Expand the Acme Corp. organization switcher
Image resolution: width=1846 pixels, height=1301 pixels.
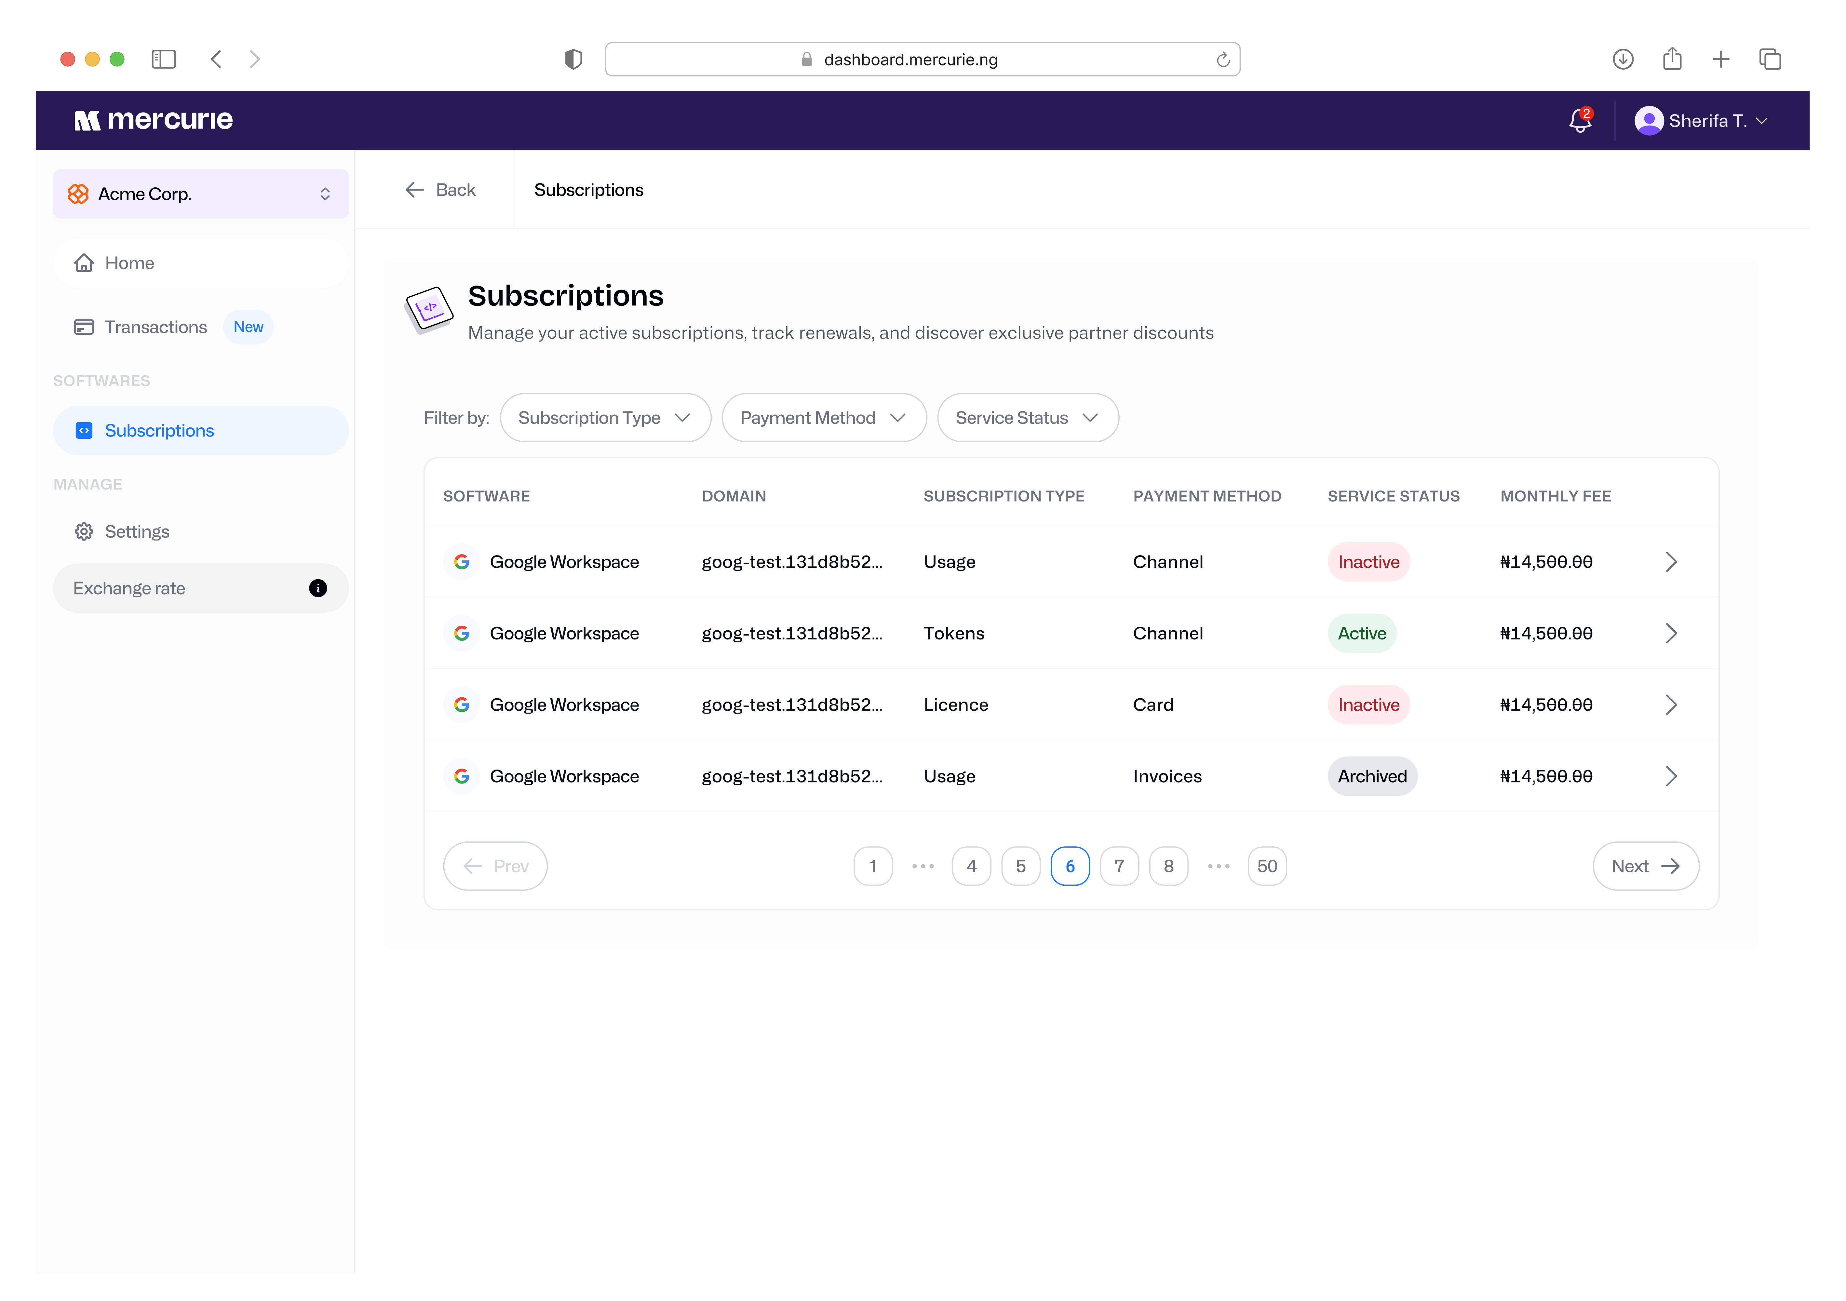pos(325,194)
